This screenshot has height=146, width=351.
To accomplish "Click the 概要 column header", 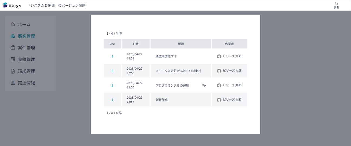I will pyautogui.click(x=181, y=44).
